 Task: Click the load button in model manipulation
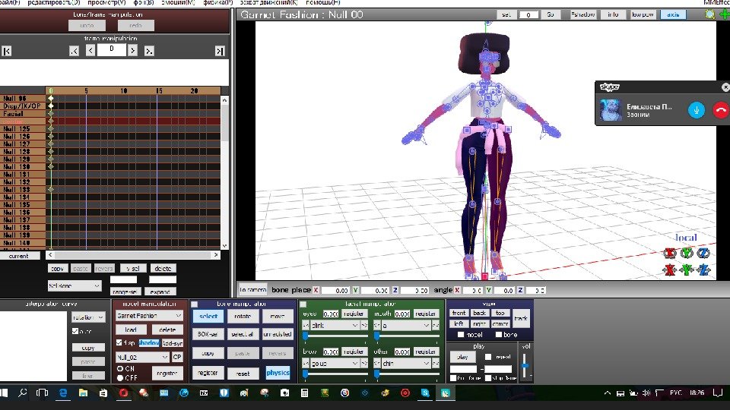[131, 330]
